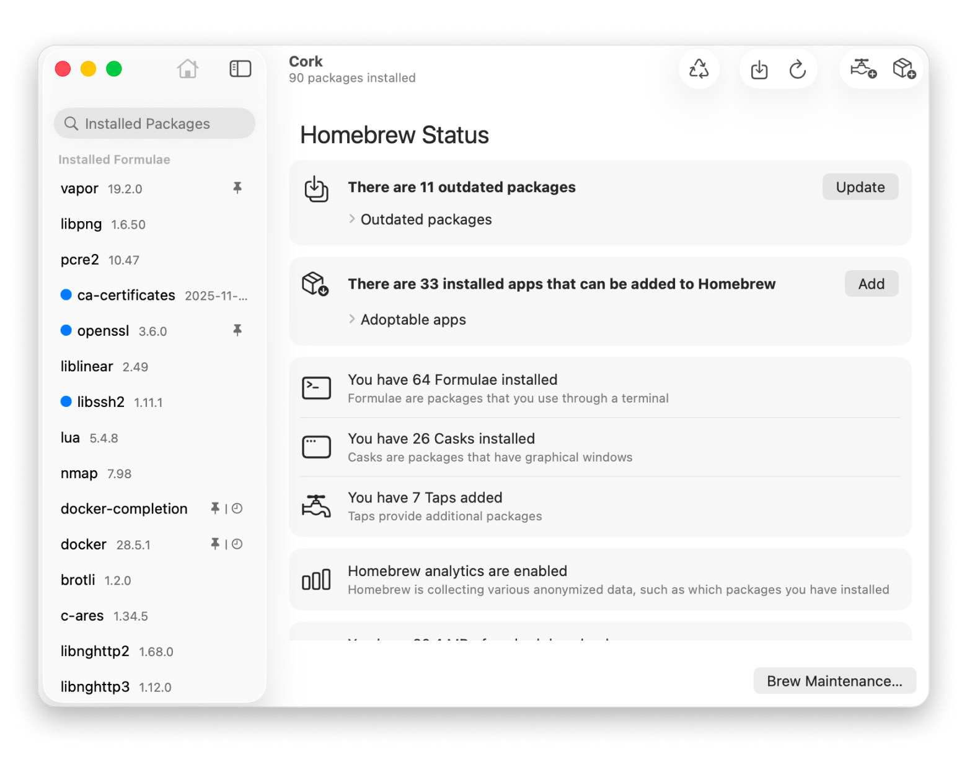Click "Homebrew analytics are enabled" text

457,571
